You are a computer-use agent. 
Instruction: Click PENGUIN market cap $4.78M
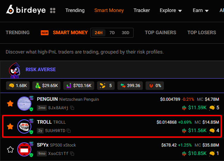[212, 99]
